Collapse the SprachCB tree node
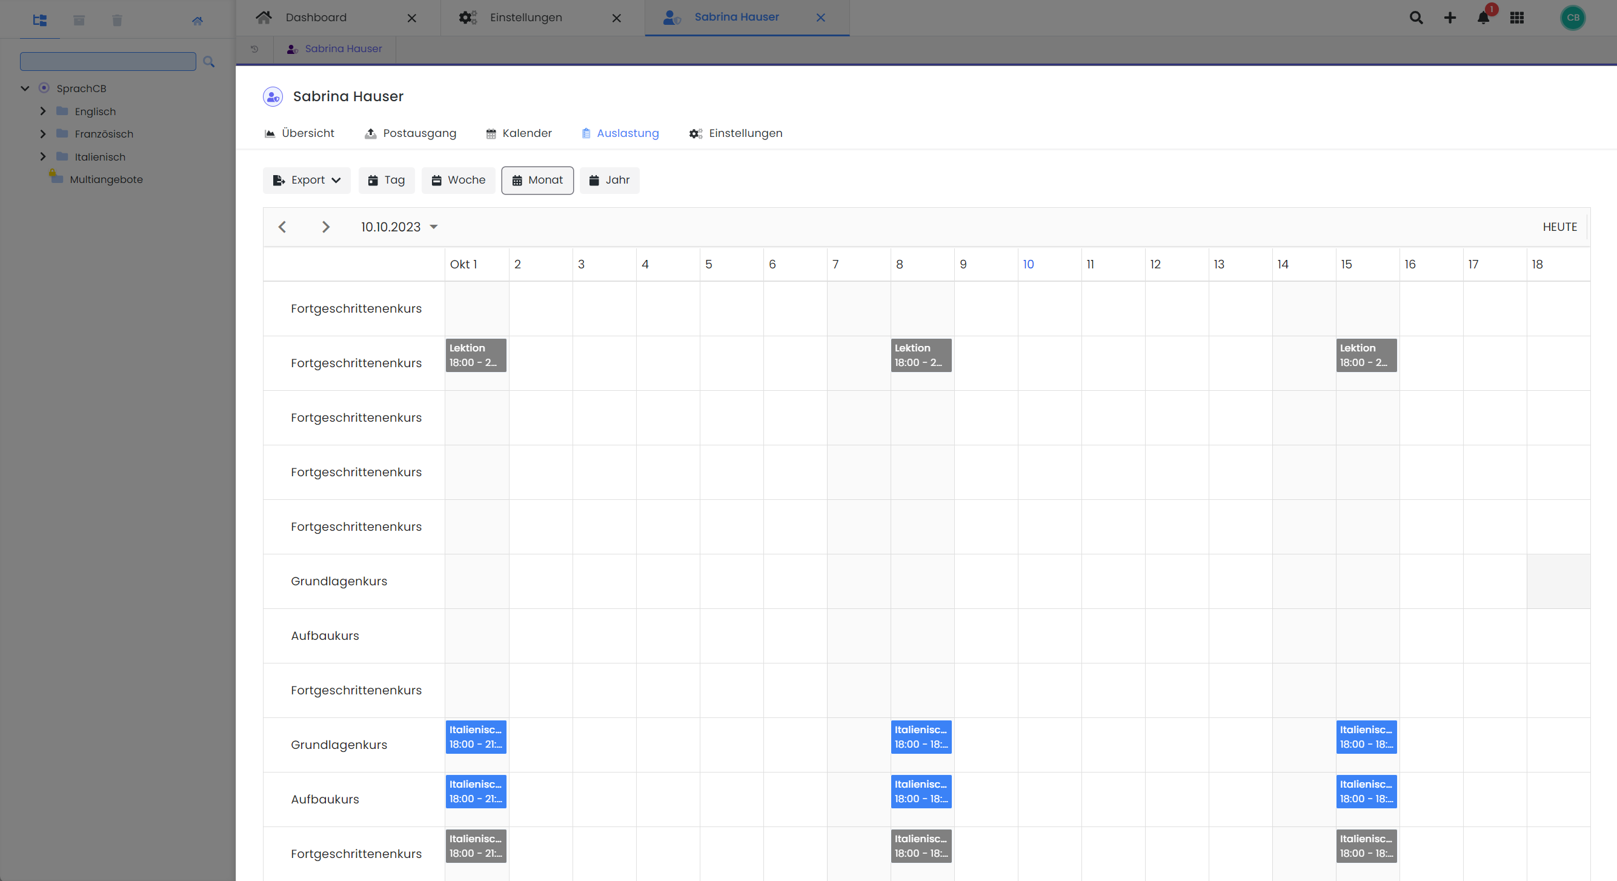The width and height of the screenshot is (1617, 881). pos(25,88)
